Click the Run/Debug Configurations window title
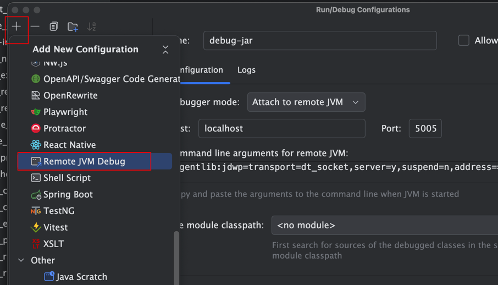The height and width of the screenshot is (285, 498). (x=363, y=10)
